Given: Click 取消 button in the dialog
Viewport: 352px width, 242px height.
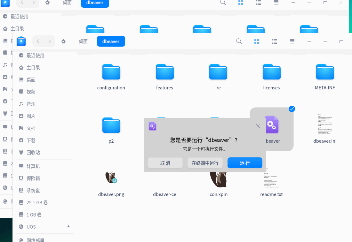Looking at the screenshot, I should pyautogui.click(x=165, y=163).
